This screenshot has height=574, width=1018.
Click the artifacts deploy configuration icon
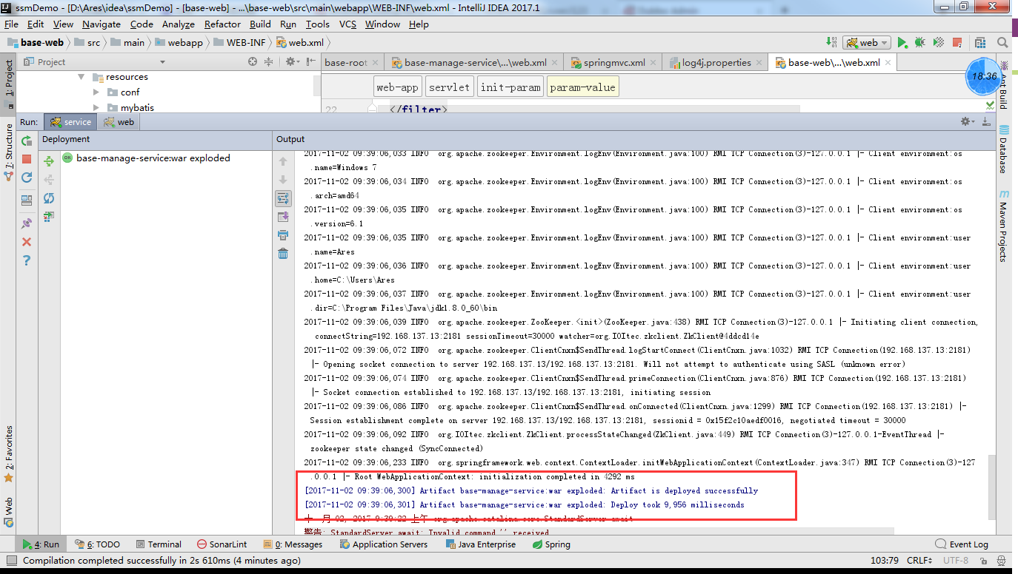click(x=49, y=217)
